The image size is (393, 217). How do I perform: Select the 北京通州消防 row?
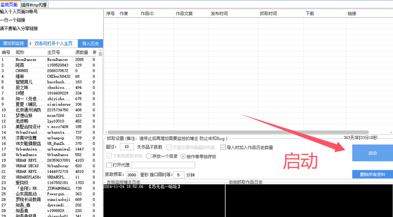pos(49,110)
